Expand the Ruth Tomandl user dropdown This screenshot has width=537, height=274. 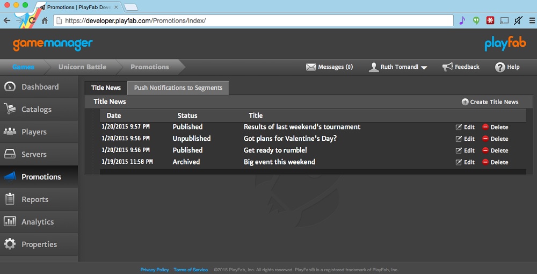pos(398,67)
